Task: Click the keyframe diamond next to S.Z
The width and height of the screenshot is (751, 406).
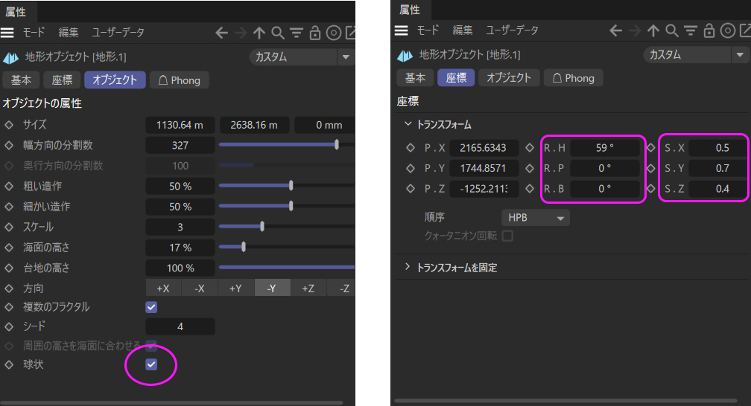Action: tap(650, 189)
